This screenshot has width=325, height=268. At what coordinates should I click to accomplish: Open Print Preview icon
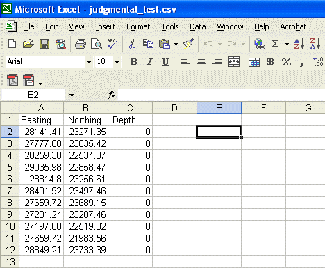tap(97, 44)
